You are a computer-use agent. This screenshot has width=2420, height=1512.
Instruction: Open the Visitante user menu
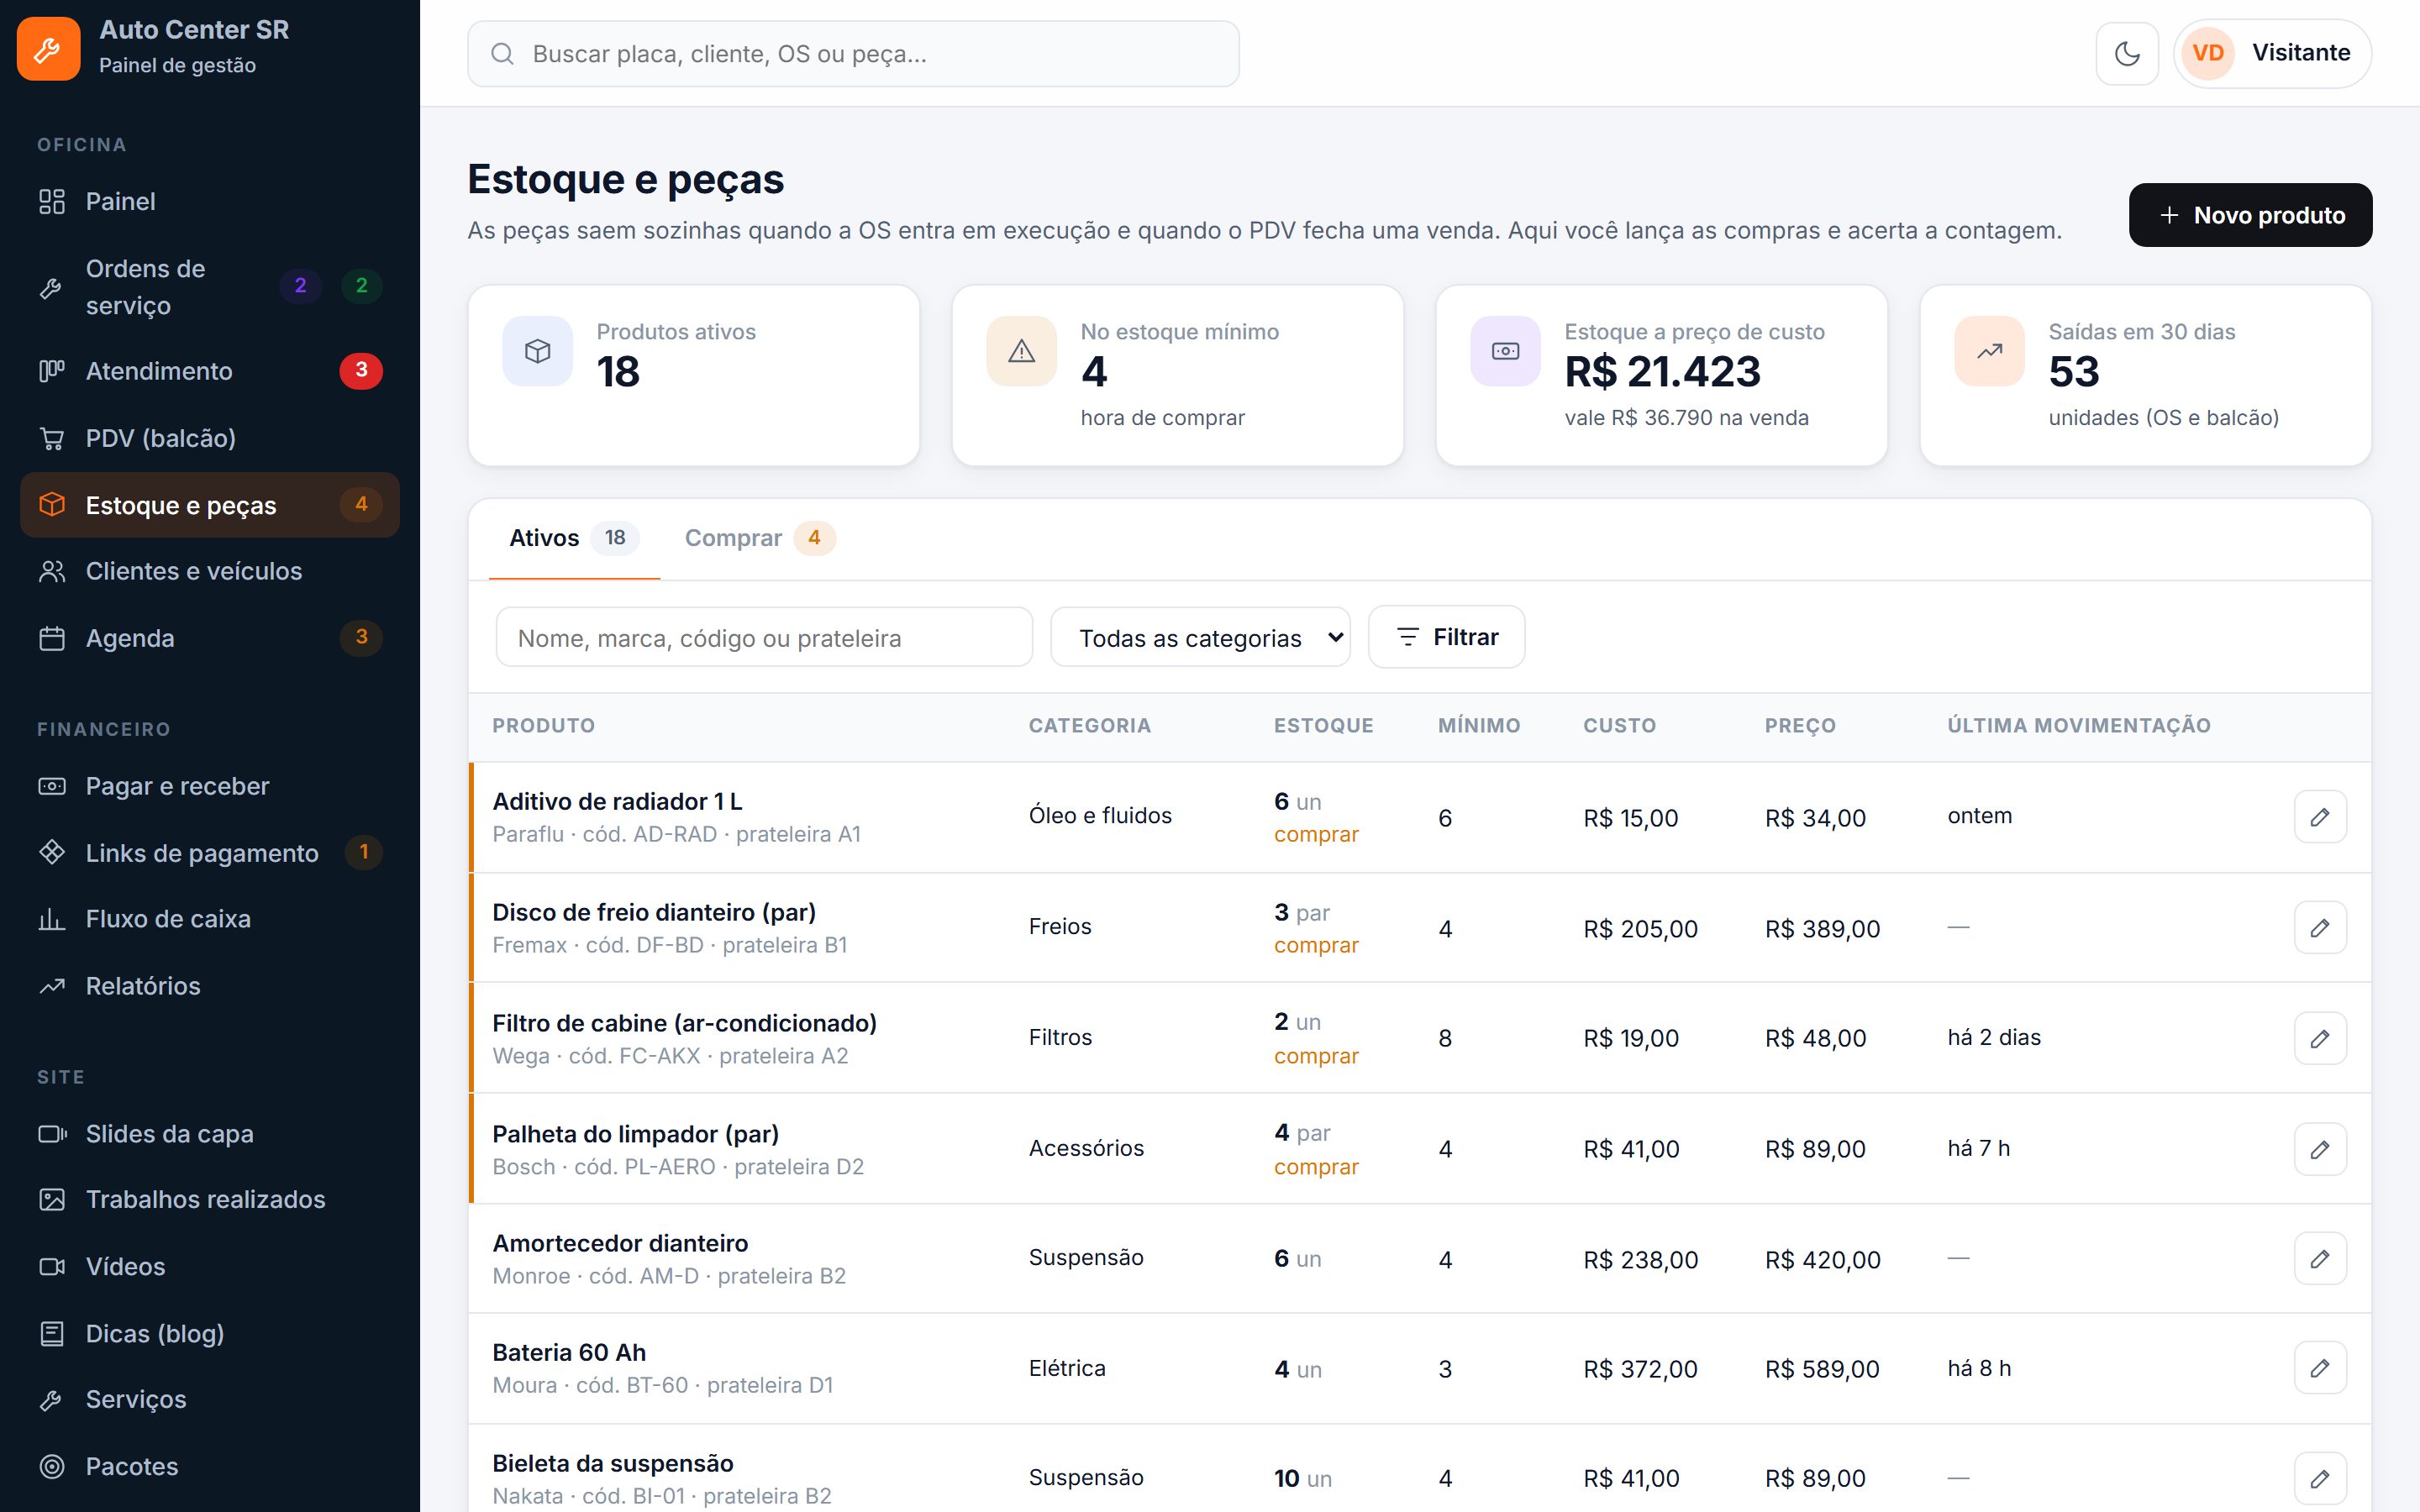coord(2272,53)
